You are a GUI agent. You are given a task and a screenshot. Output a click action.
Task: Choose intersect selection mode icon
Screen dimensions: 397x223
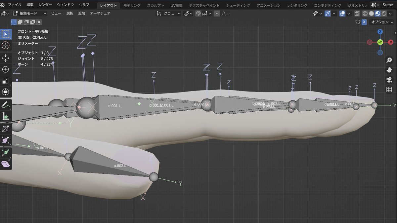tap(39, 22)
